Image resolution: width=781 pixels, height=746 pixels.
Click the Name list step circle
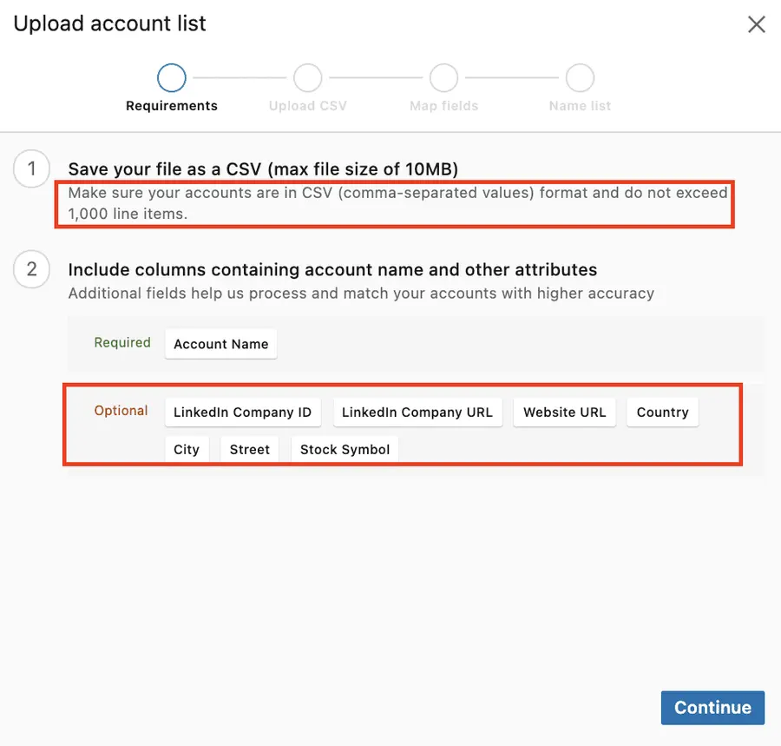pyautogui.click(x=580, y=76)
